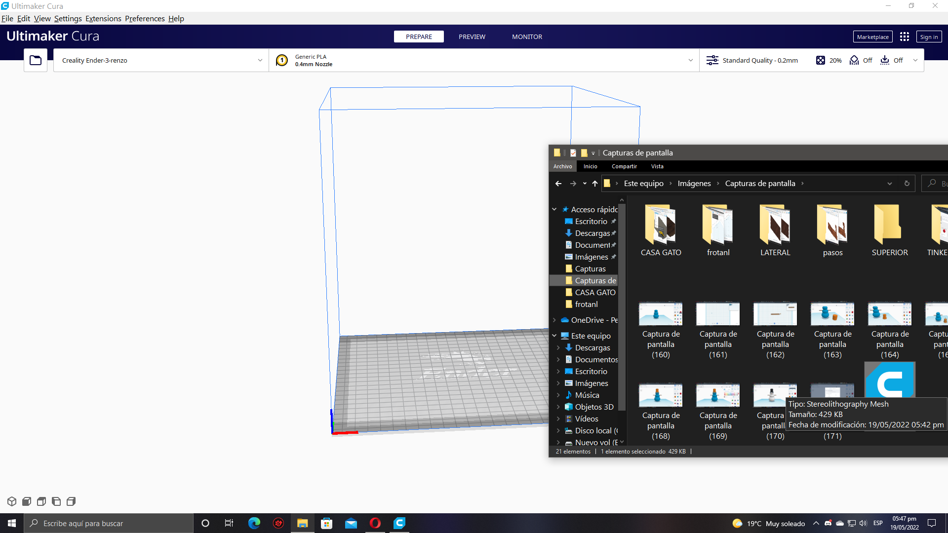Click the 3D perspective view cube icon
Viewport: 948px width, 533px height.
click(12, 501)
